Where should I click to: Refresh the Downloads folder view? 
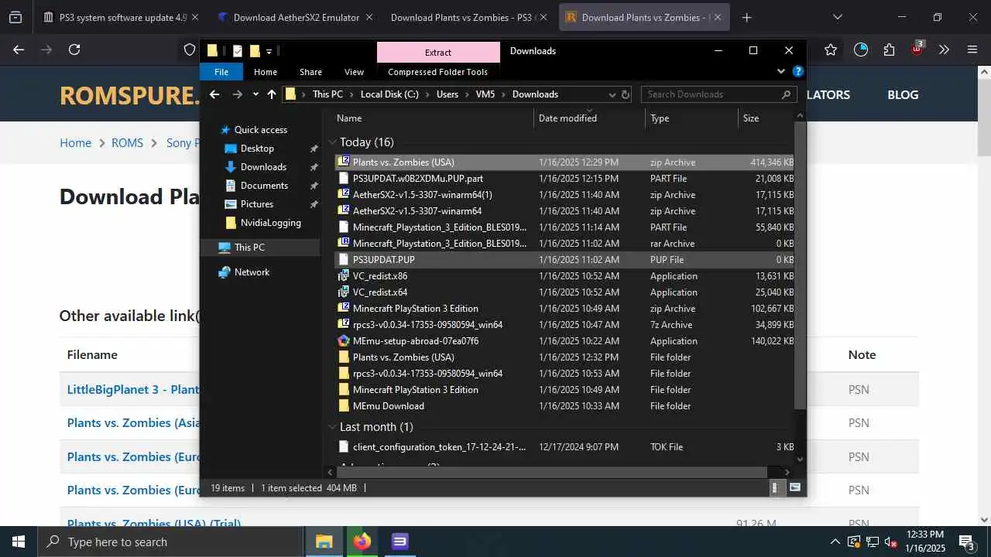point(626,94)
